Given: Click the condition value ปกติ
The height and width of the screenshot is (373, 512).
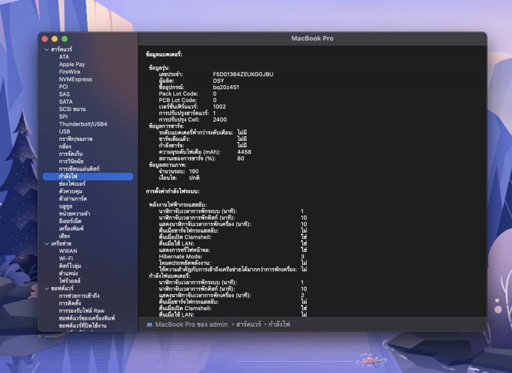Looking at the screenshot, I should [194, 178].
